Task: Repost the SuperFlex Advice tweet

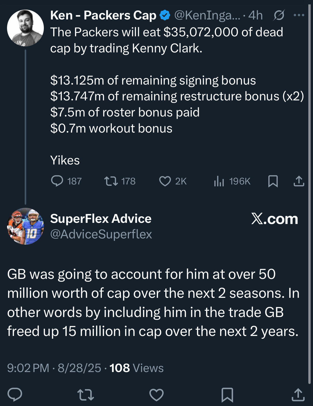Action: [x=86, y=395]
